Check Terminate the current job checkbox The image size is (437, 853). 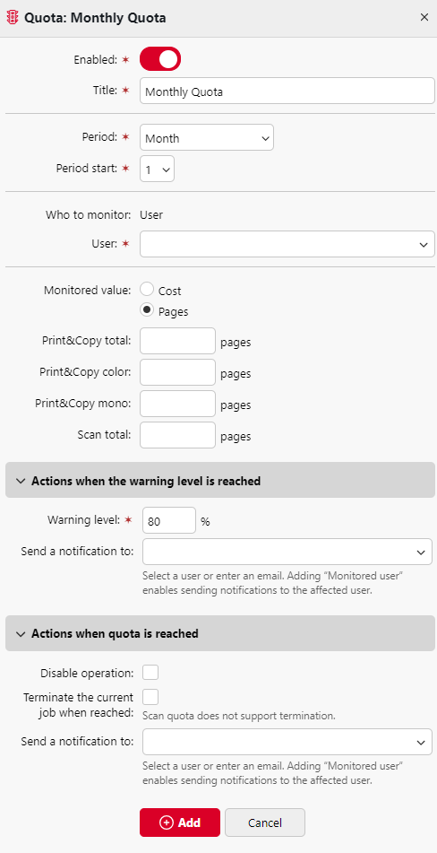pyautogui.click(x=150, y=697)
